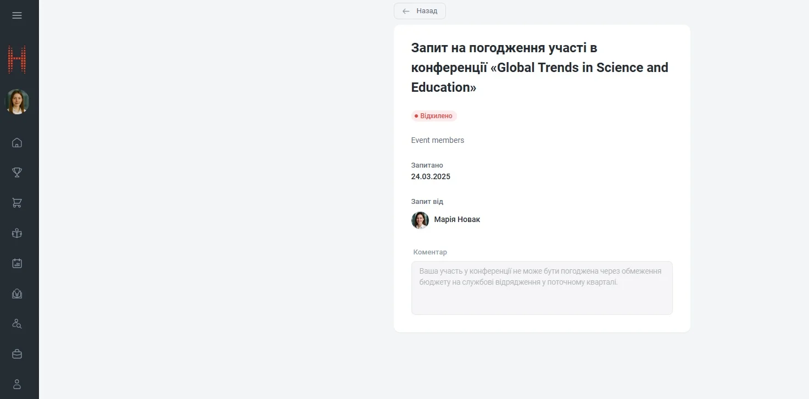Select the graduation inbox icon in the sidebar
The width and height of the screenshot is (809, 399).
(17, 293)
